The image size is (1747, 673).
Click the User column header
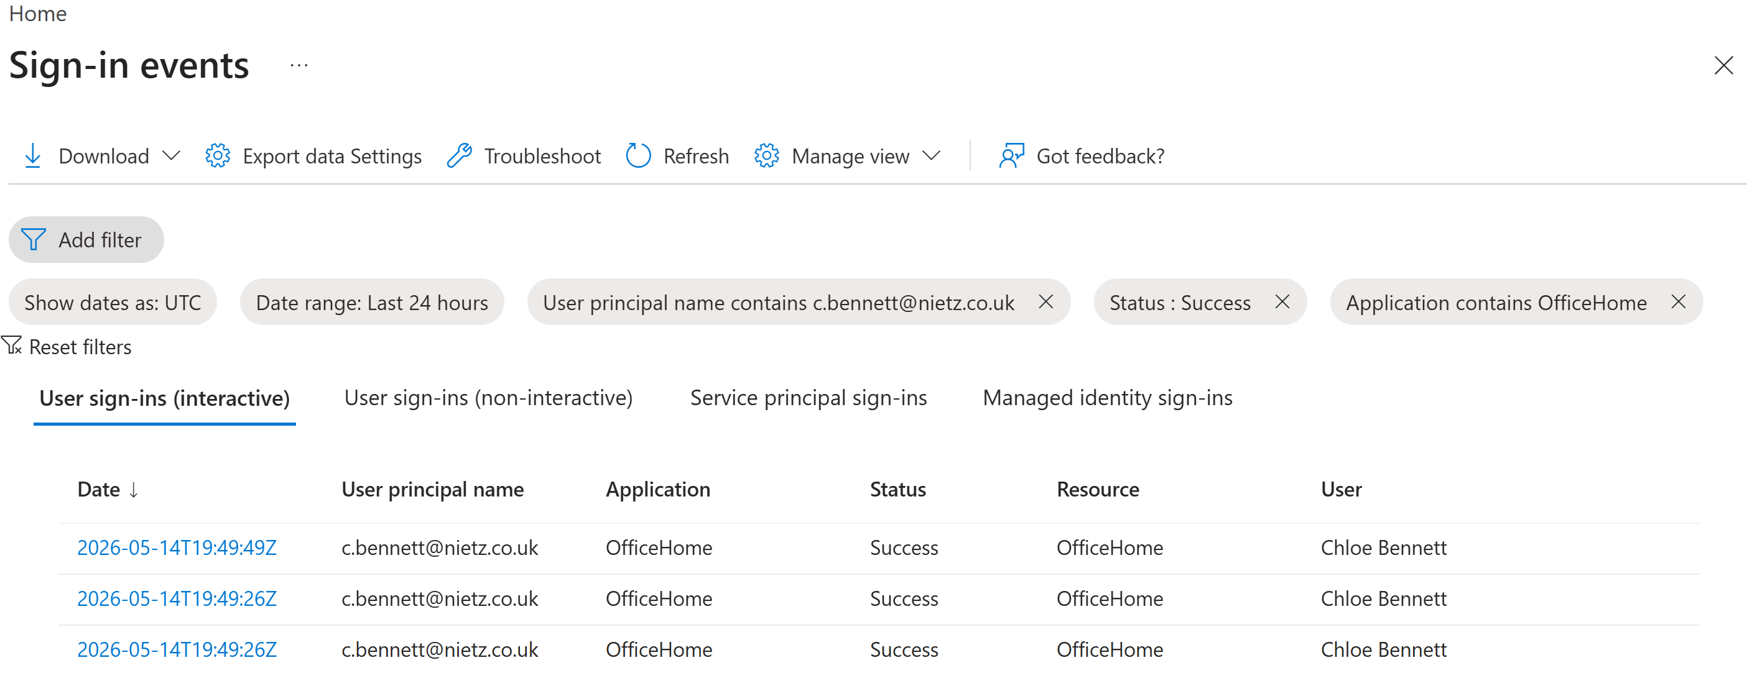click(1342, 489)
